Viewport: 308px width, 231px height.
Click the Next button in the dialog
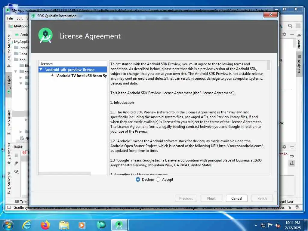click(211, 199)
